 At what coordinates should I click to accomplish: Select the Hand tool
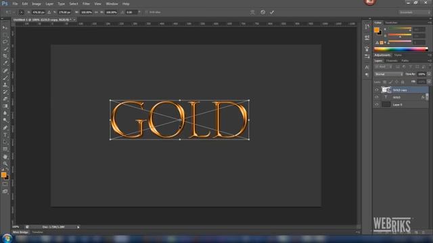5,157
